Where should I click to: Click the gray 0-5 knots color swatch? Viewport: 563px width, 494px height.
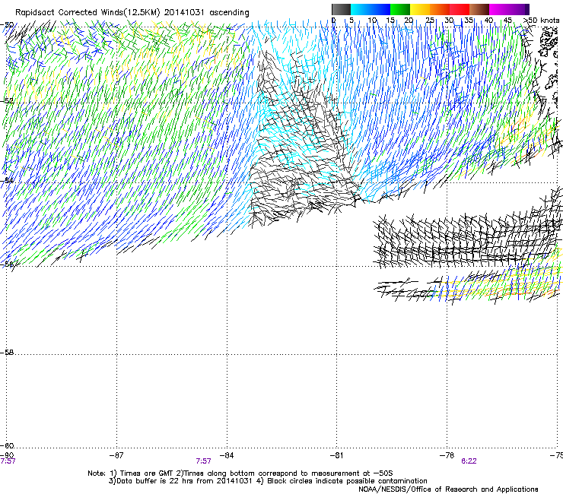(x=341, y=9)
